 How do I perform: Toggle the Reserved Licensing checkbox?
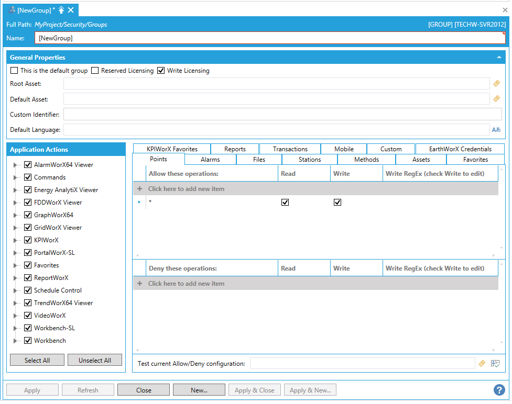pyautogui.click(x=95, y=71)
